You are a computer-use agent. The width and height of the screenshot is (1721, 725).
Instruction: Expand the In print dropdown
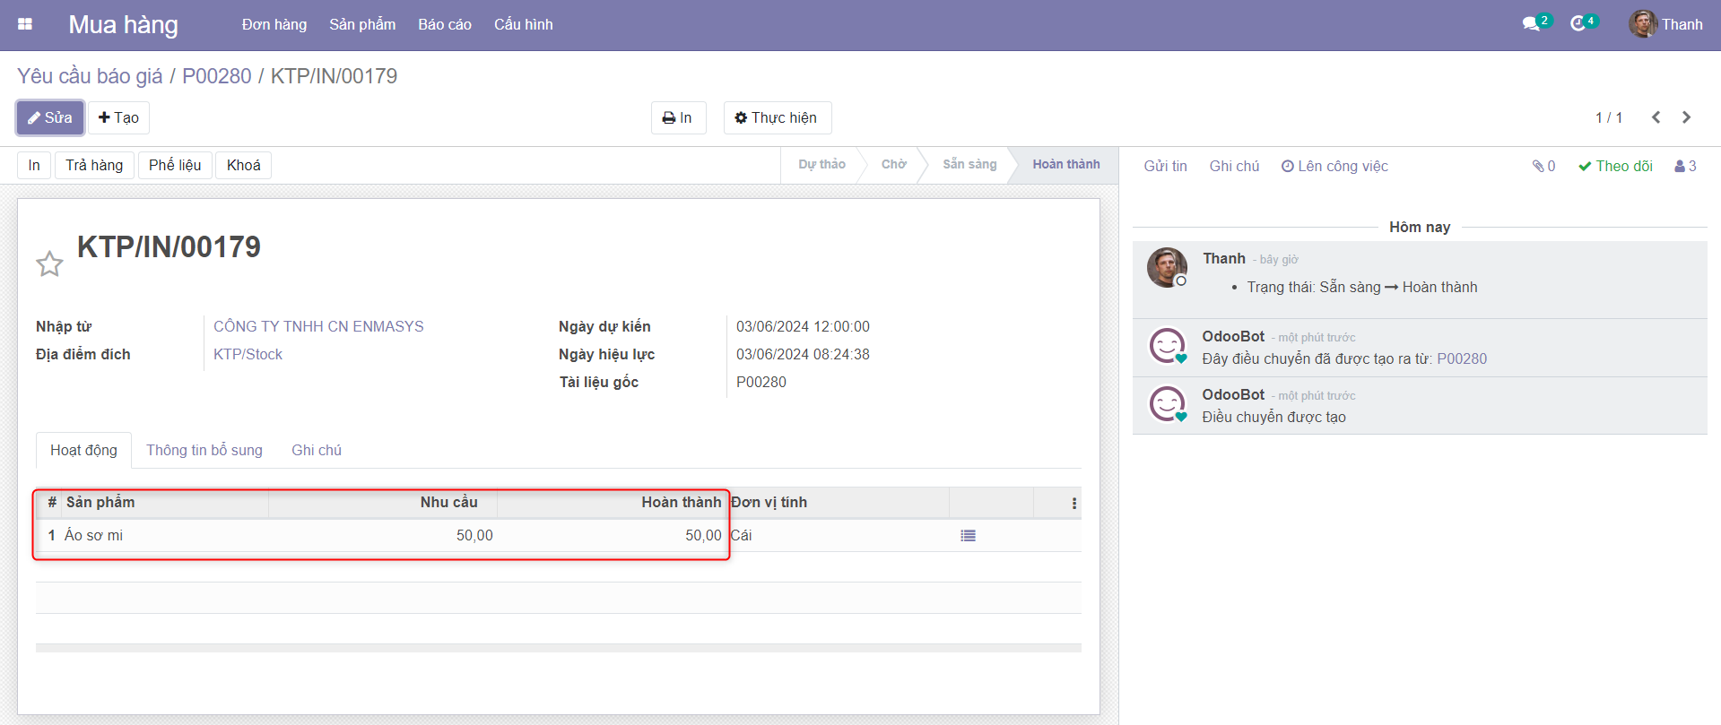tap(678, 117)
